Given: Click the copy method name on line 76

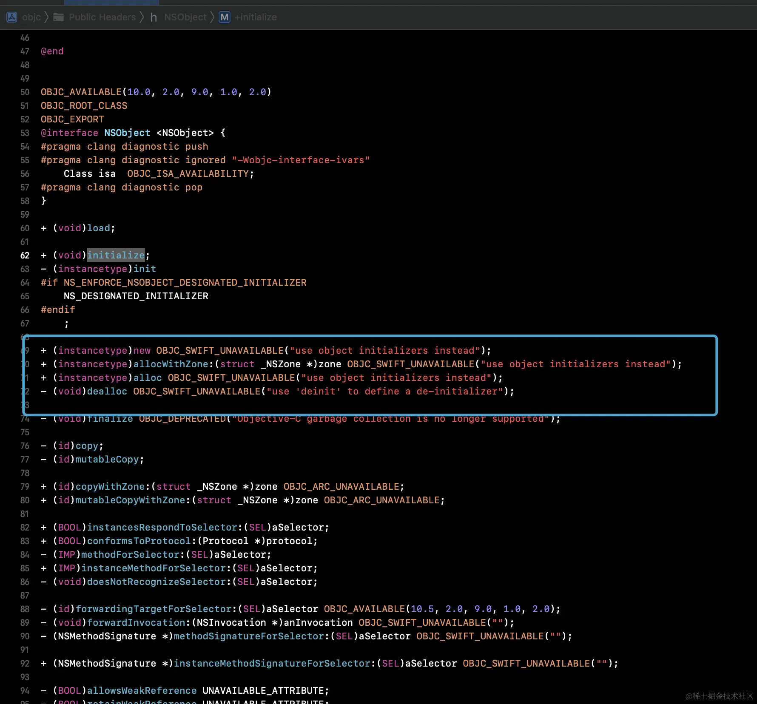Looking at the screenshot, I should click(x=87, y=446).
